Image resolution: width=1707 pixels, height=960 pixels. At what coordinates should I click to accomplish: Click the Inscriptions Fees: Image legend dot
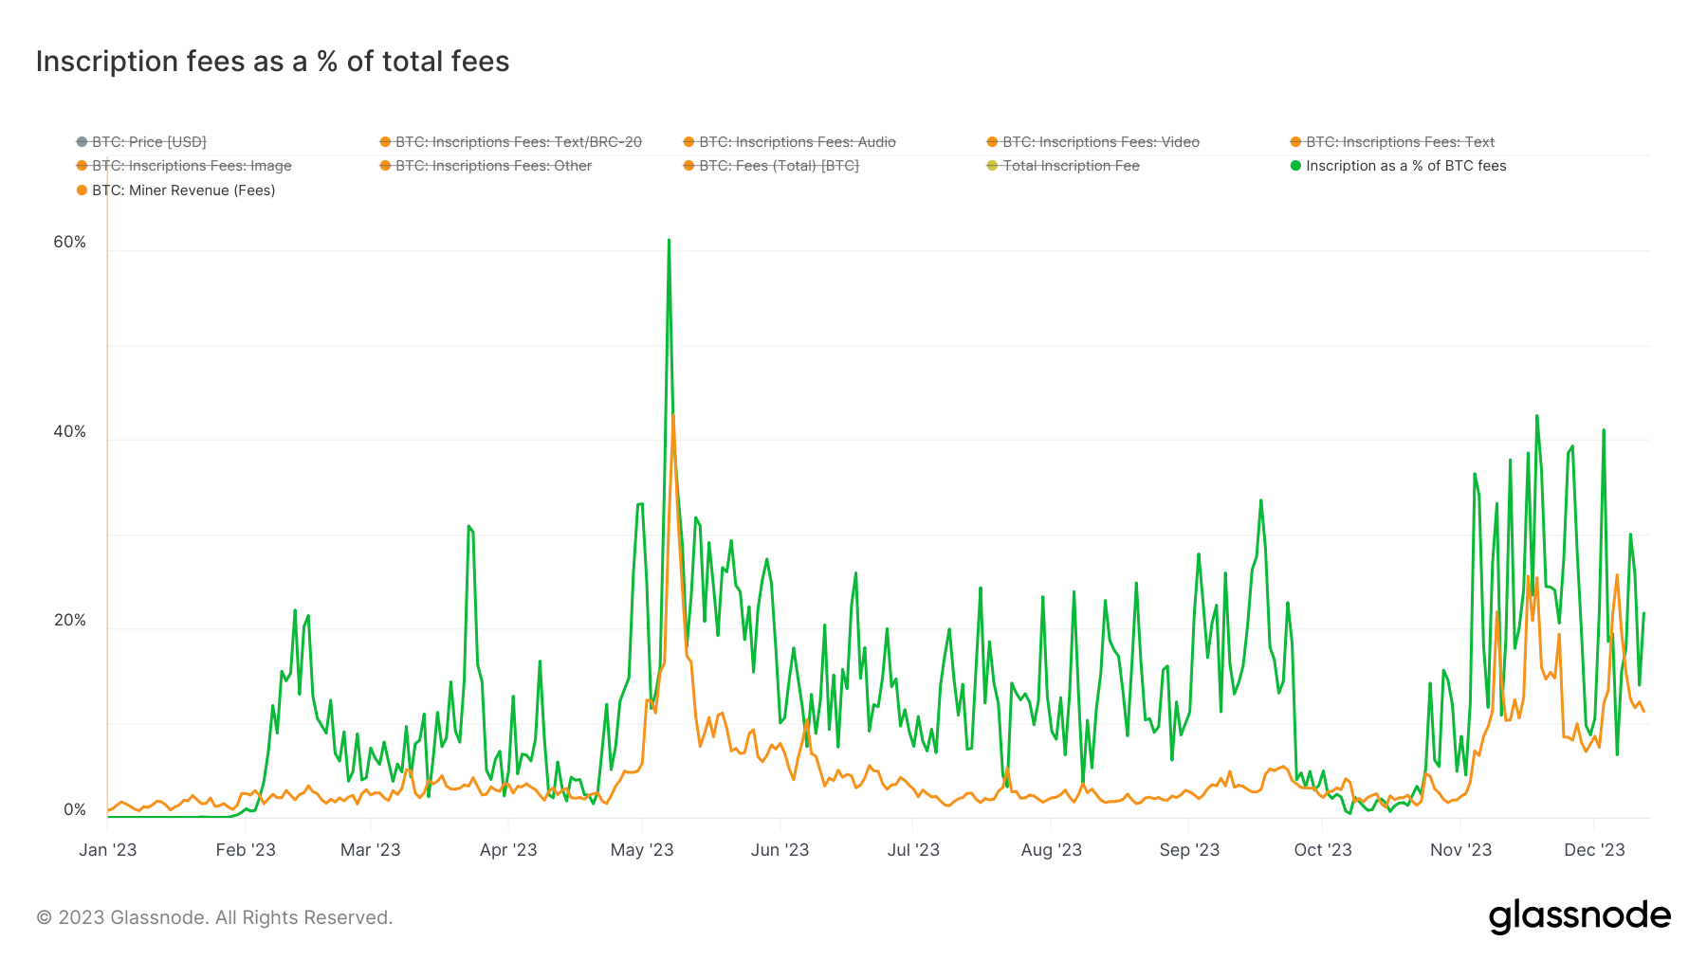pos(82,166)
